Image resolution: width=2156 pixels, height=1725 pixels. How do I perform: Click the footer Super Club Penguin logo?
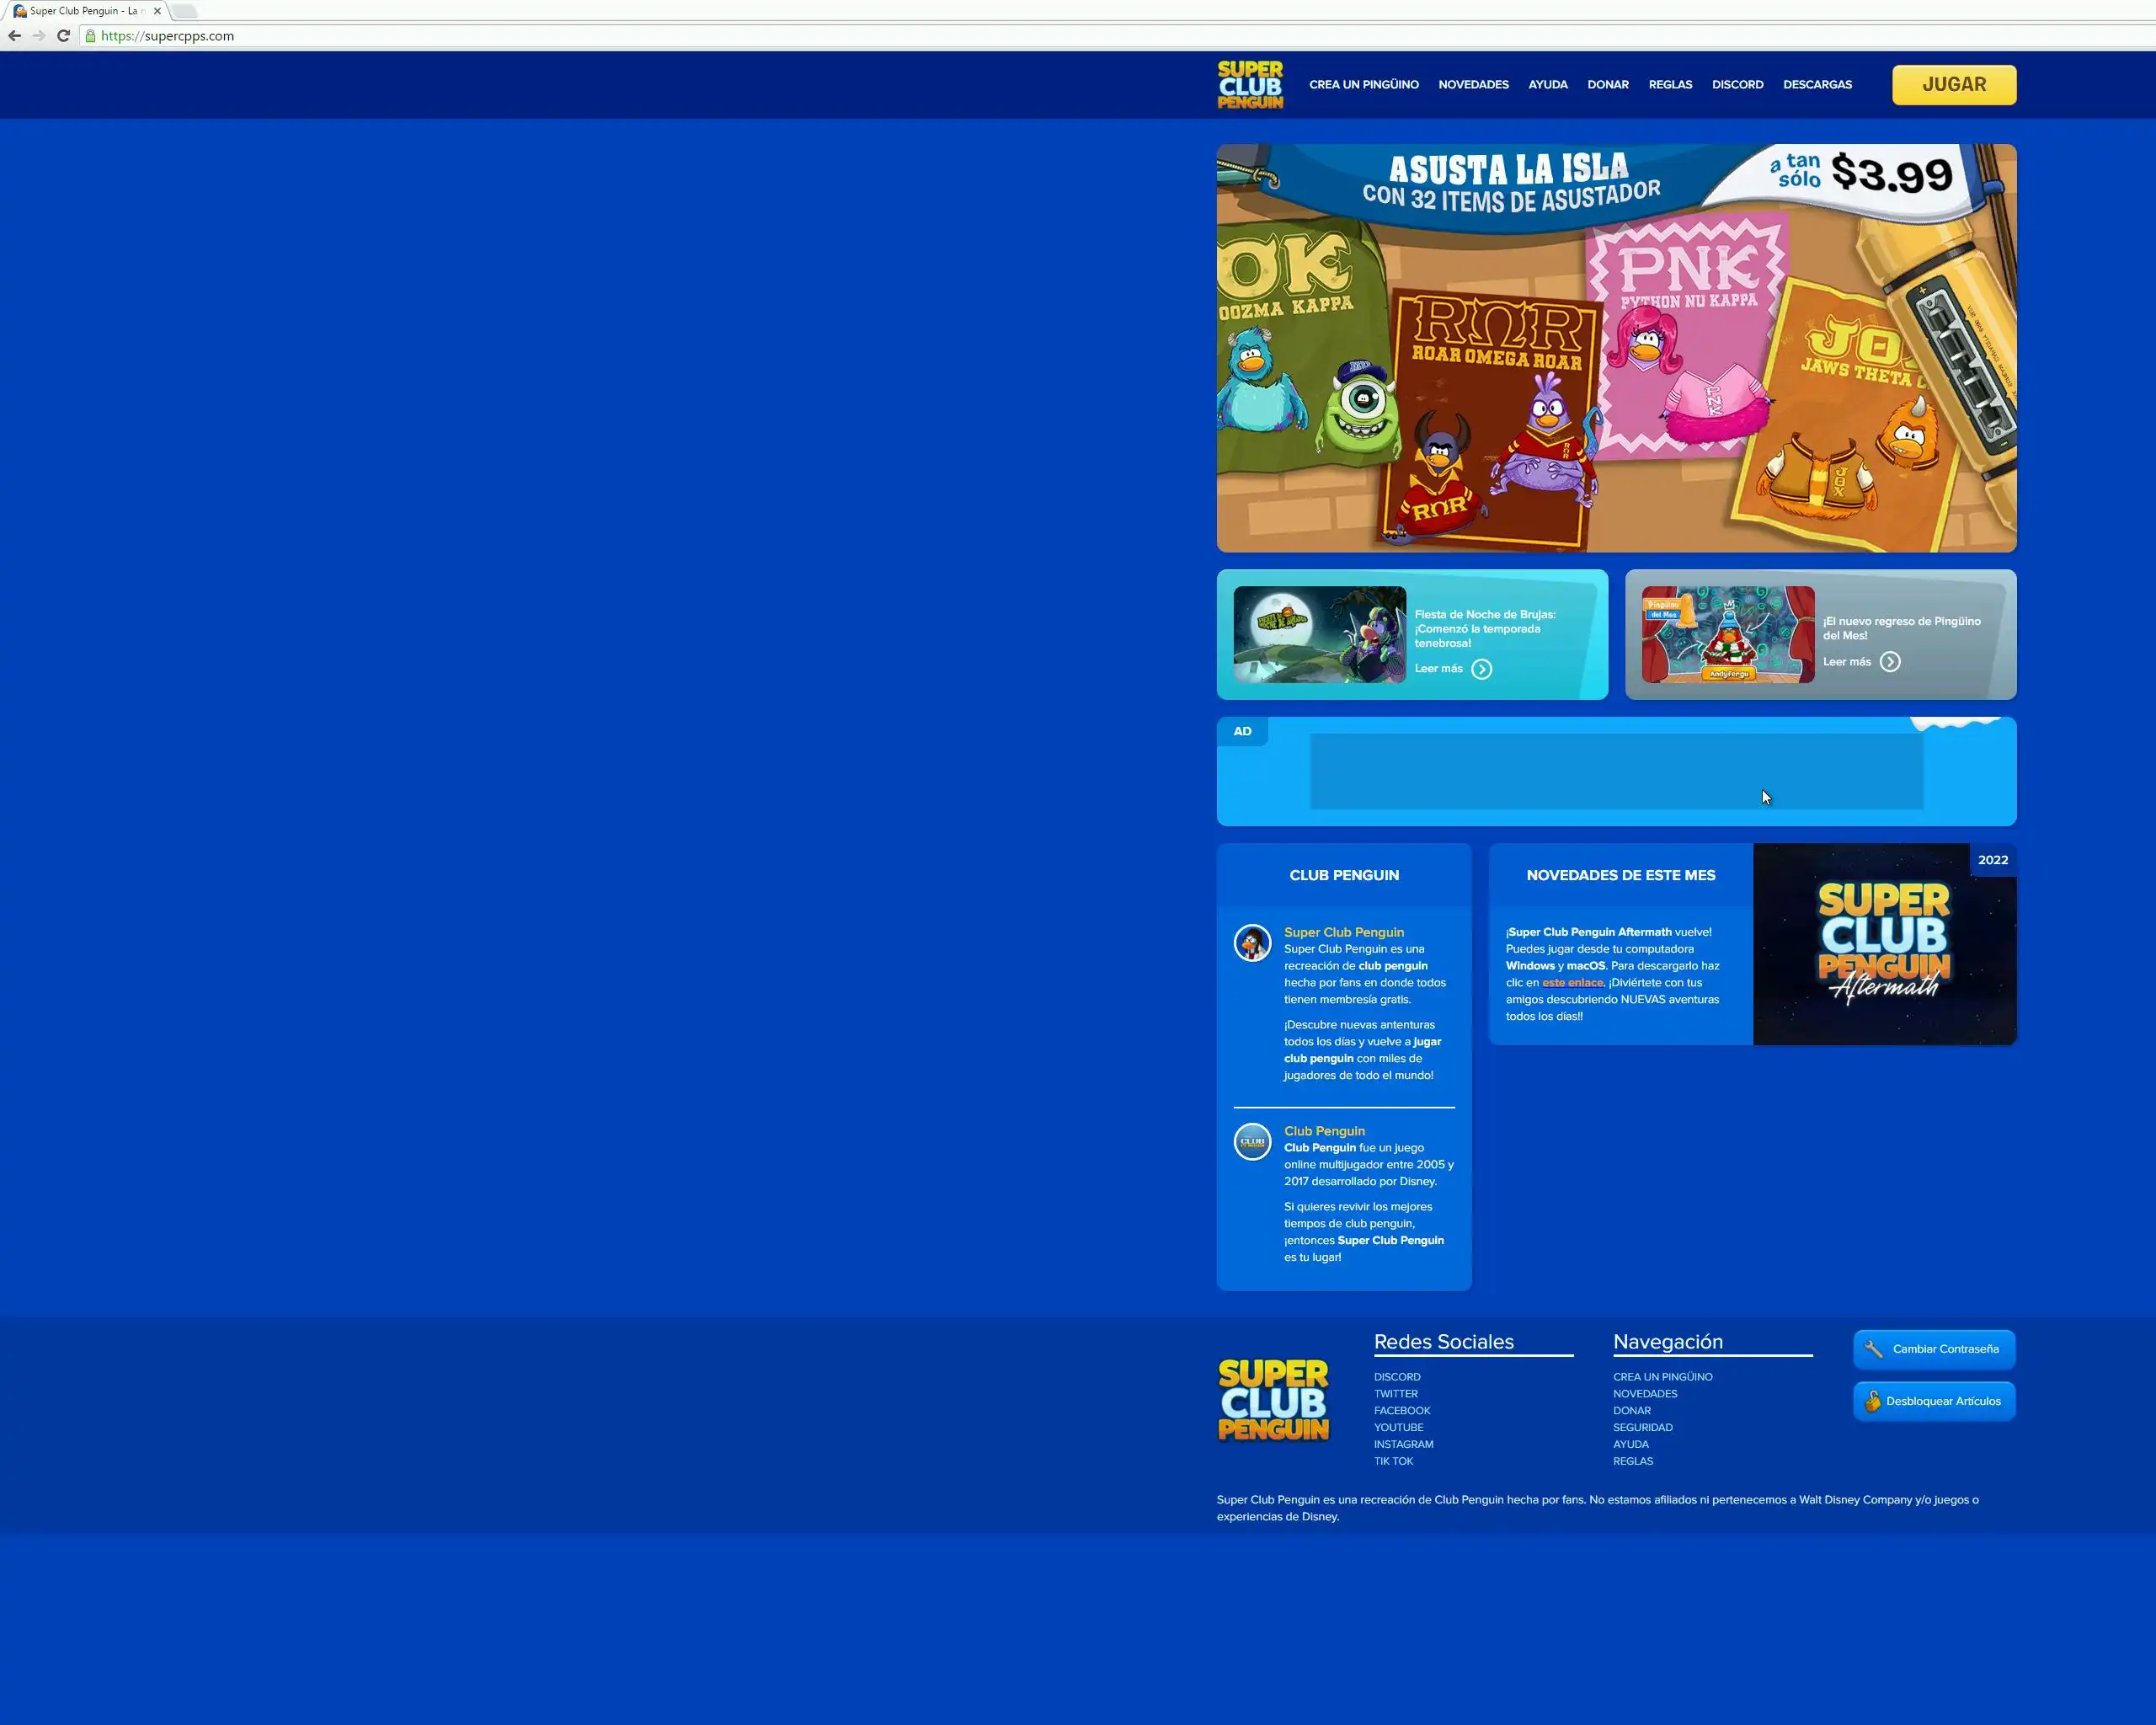coord(1273,1399)
